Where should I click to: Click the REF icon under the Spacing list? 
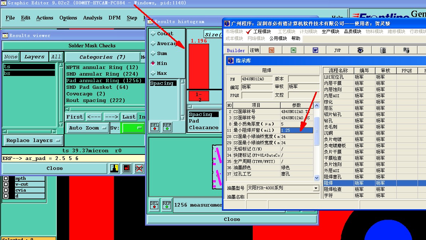point(167,127)
